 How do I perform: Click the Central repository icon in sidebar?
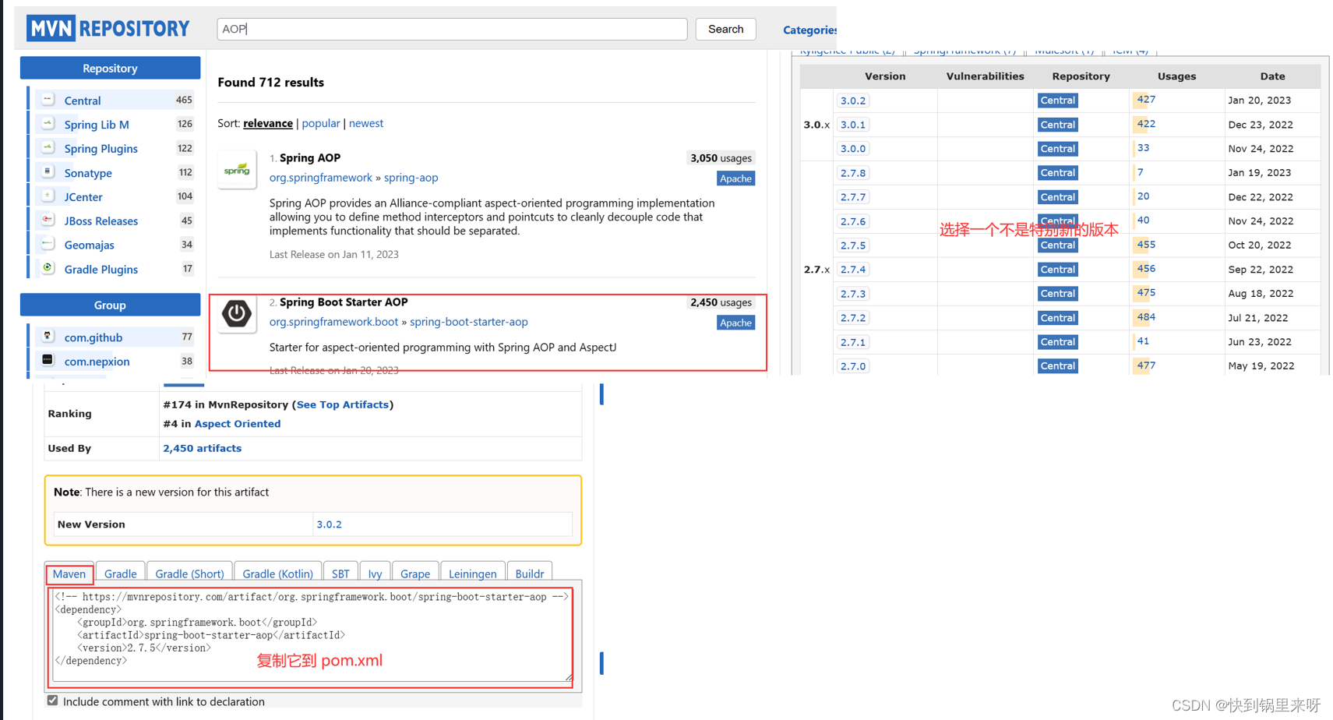pos(48,100)
